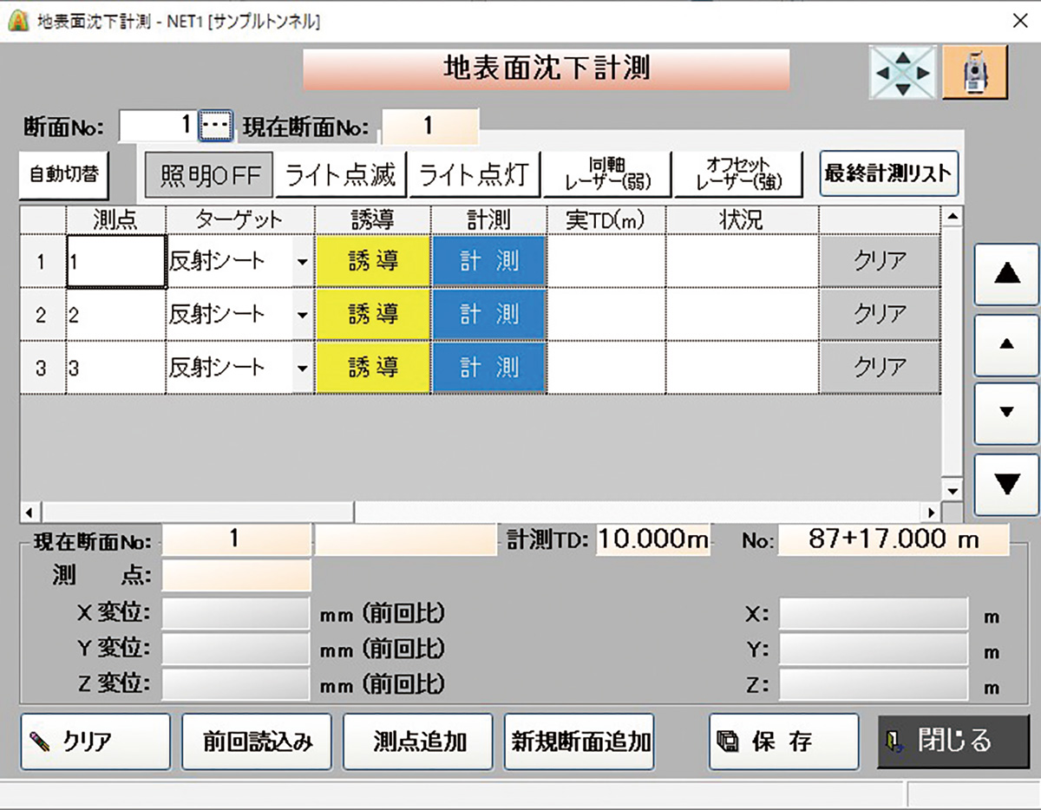The image size is (1041, 810).
Task: Open the 反射シート target dropdown in row 1
Action: pos(302,262)
